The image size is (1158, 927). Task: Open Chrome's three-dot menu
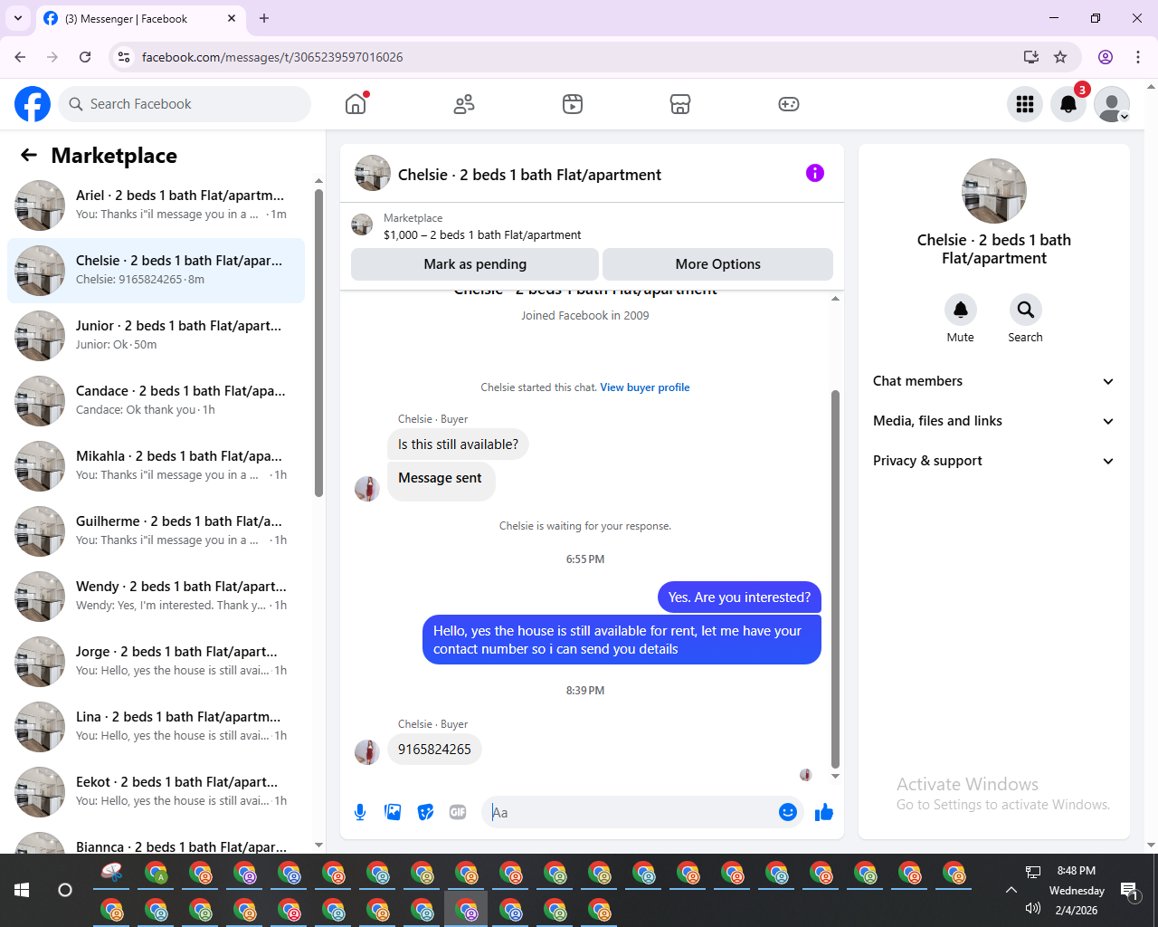point(1138,57)
